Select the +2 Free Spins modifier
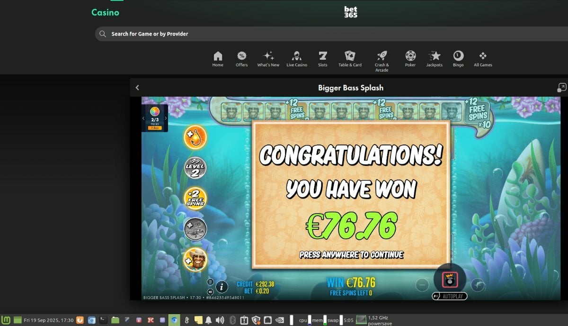The height and width of the screenshot is (326, 568). pyautogui.click(x=195, y=199)
